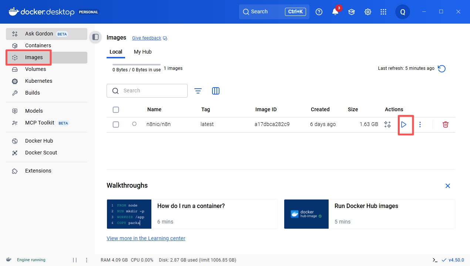Viewport: 470px width, 266px height.
Task: Open more actions menu for n8nio/n8n
Action: (x=420, y=125)
